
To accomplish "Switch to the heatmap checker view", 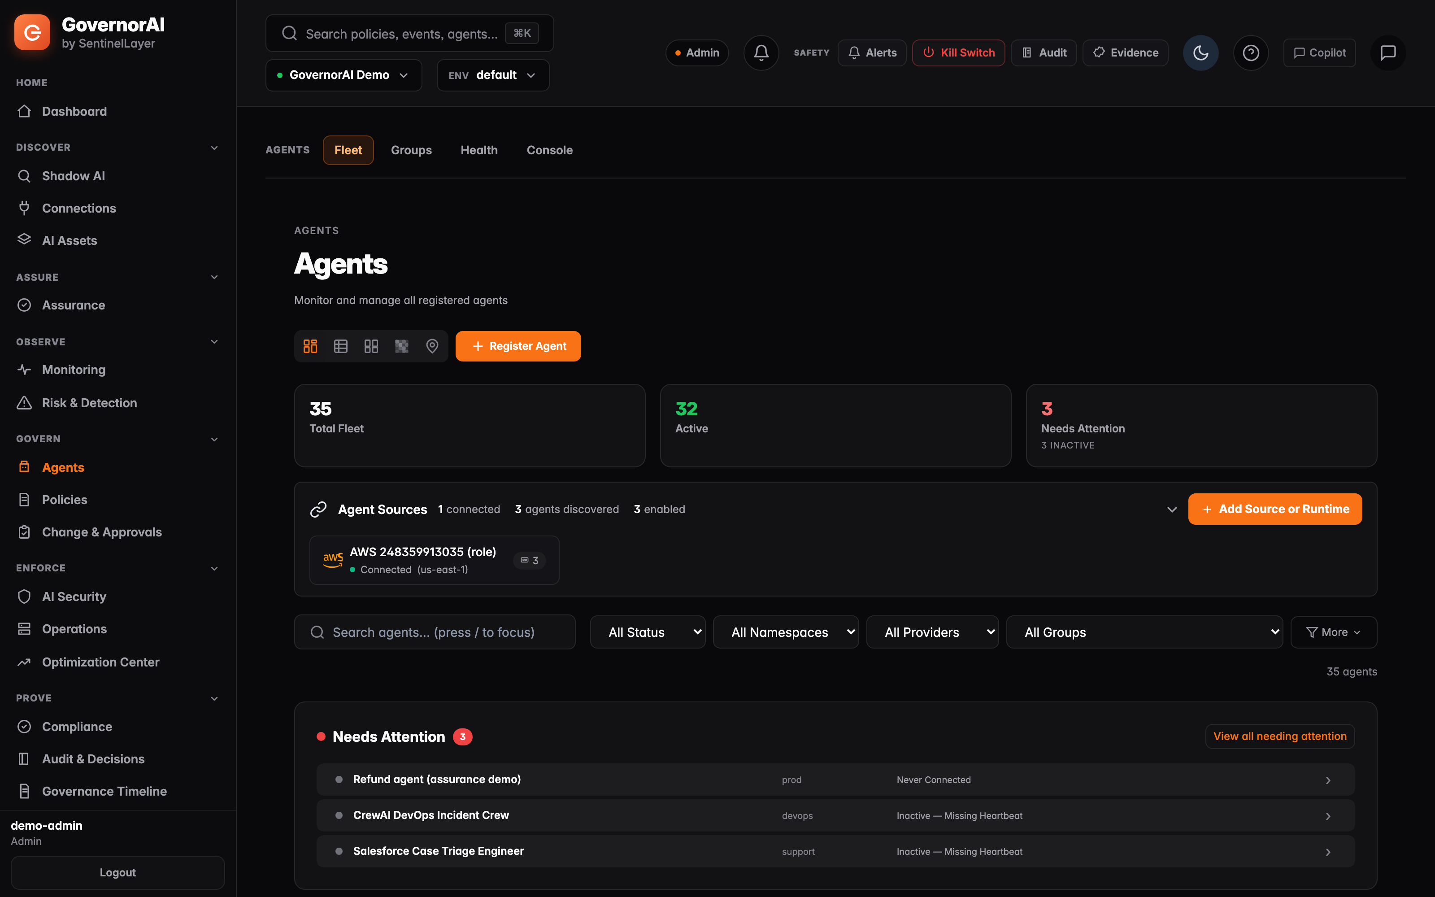I will 401,346.
